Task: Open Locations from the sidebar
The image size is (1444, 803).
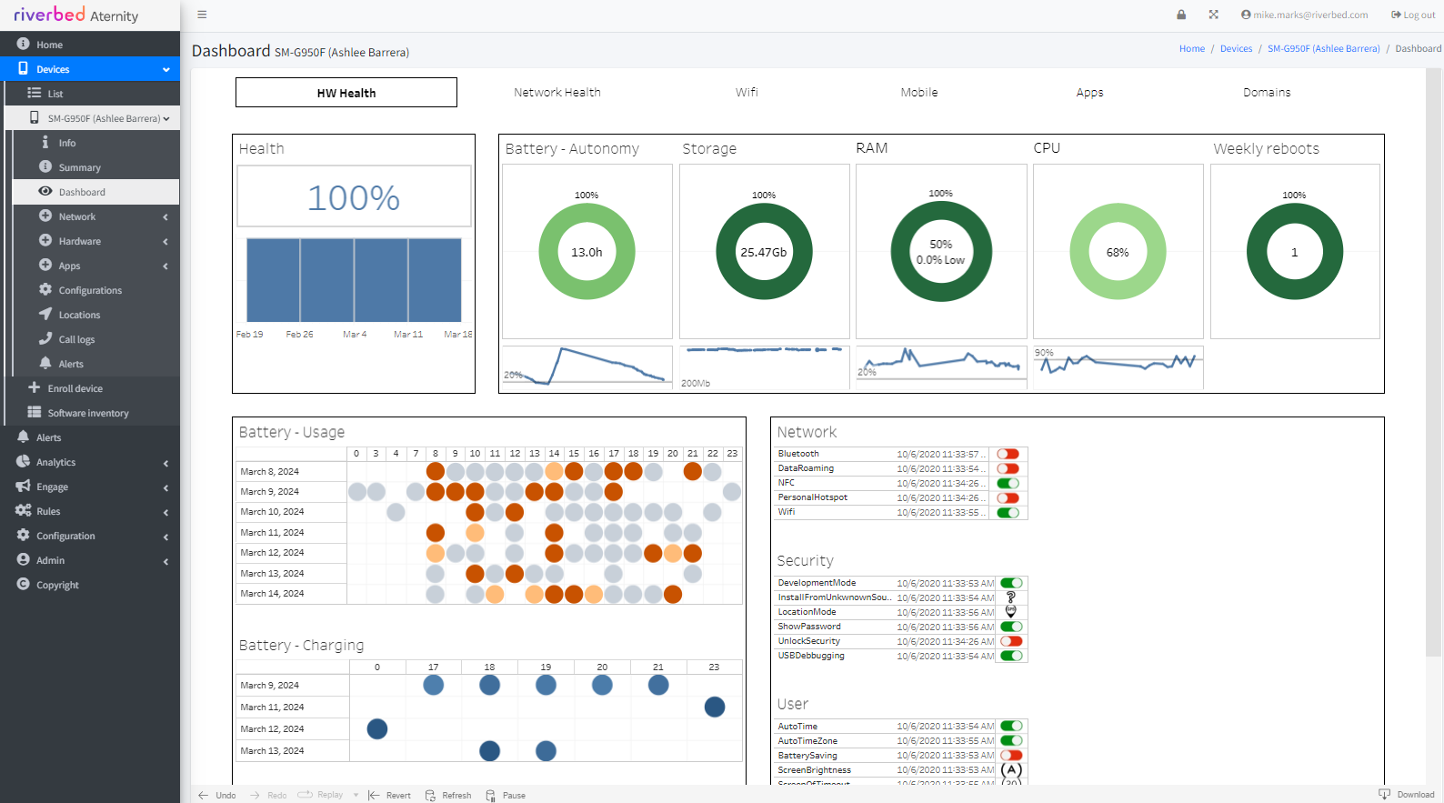Action: click(79, 315)
